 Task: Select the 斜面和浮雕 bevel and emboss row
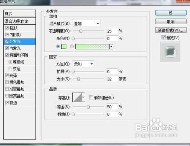[20, 55]
